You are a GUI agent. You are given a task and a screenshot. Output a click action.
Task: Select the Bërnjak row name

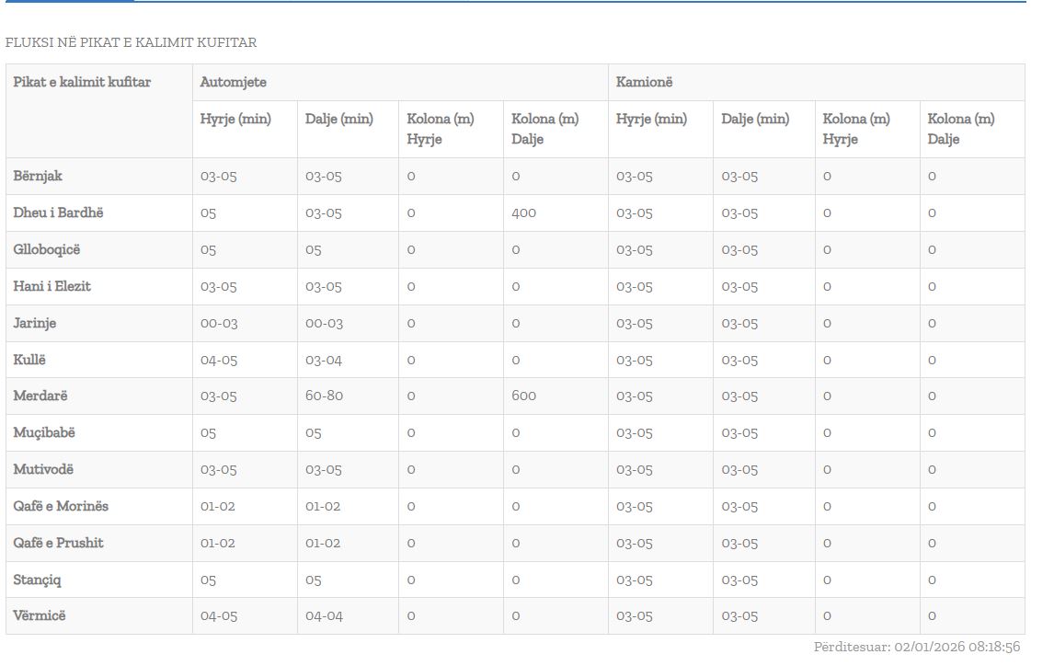(38, 176)
